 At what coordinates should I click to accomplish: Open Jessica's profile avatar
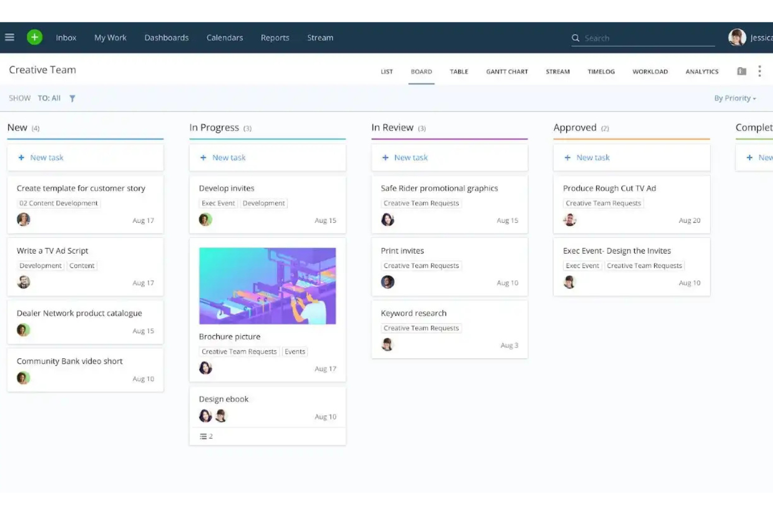coord(736,37)
